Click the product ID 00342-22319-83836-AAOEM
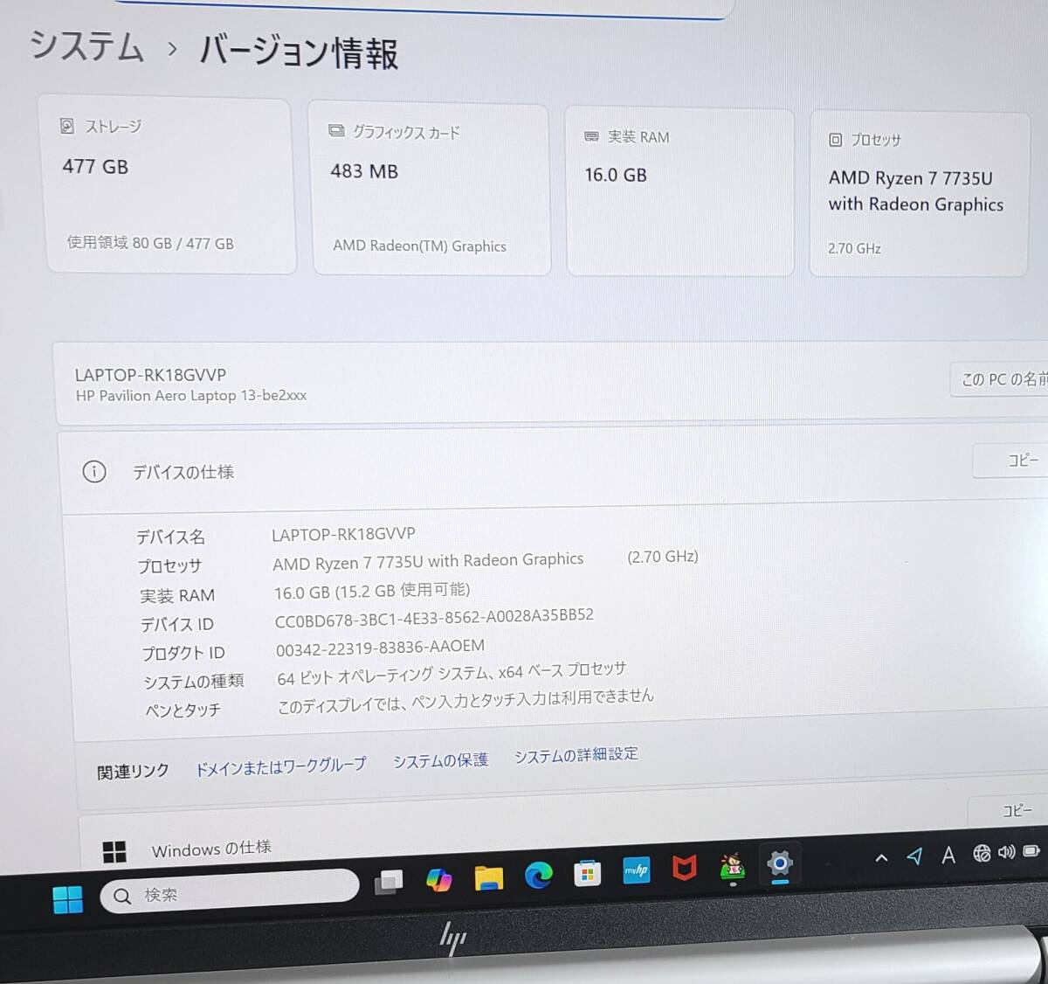 click(x=380, y=648)
